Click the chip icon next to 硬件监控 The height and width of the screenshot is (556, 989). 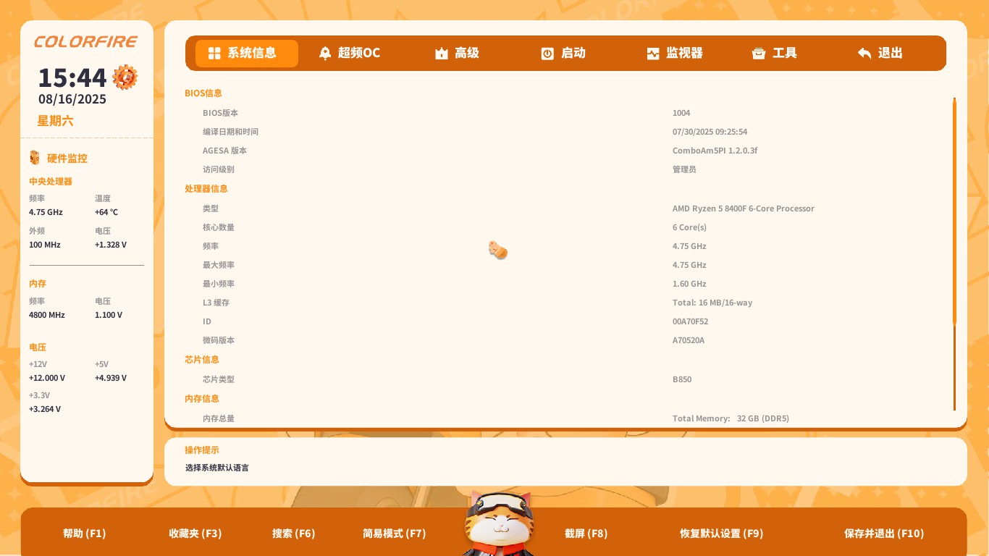(35, 158)
